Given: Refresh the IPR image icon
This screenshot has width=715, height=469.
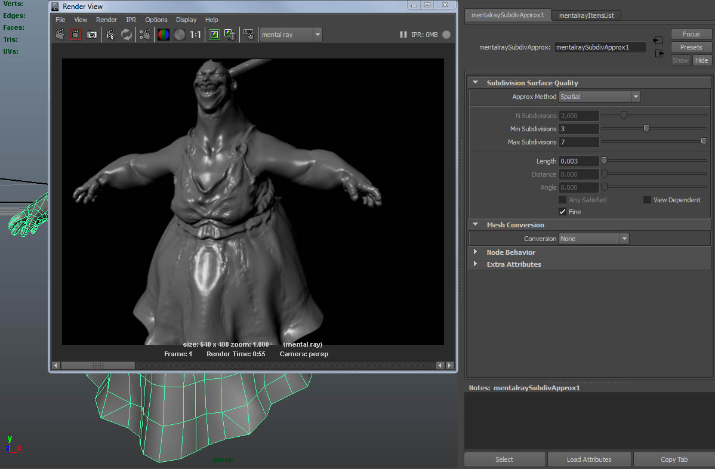Looking at the screenshot, I should click(127, 35).
